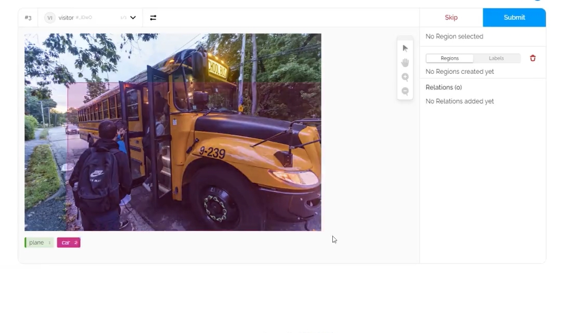The height and width of the screenshot is (333, 584).
Task: Click the zoom out magnifier tool
Action: point(405,92)
